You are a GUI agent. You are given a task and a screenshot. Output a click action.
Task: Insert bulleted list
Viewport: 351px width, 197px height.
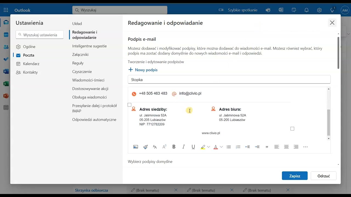(x=228, y=147)
